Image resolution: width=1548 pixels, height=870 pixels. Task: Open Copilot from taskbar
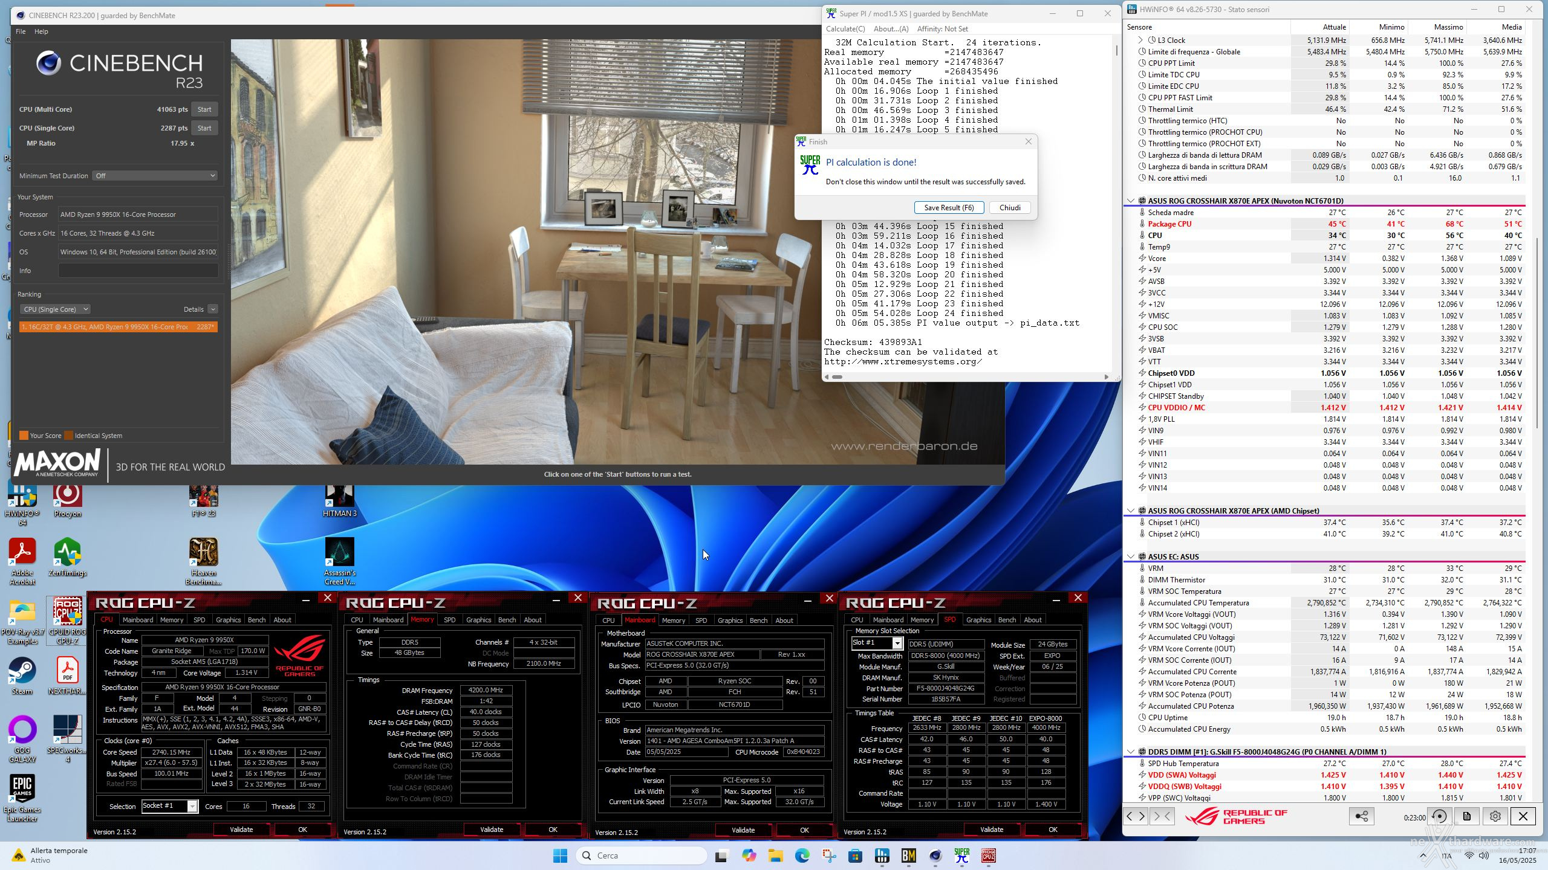coord(749,855)
